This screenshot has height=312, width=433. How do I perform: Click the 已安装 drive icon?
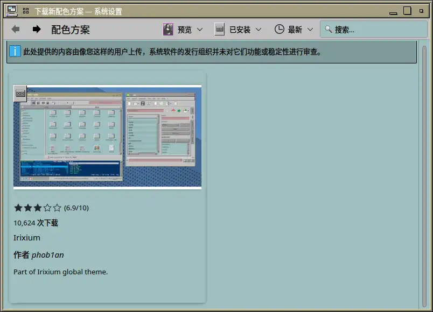pos(219,30)
